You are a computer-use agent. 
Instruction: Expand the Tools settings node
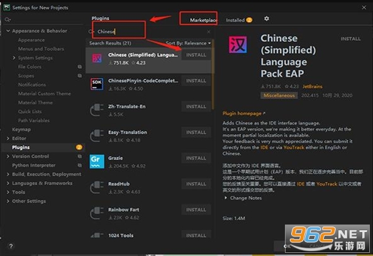coord(8,192)
